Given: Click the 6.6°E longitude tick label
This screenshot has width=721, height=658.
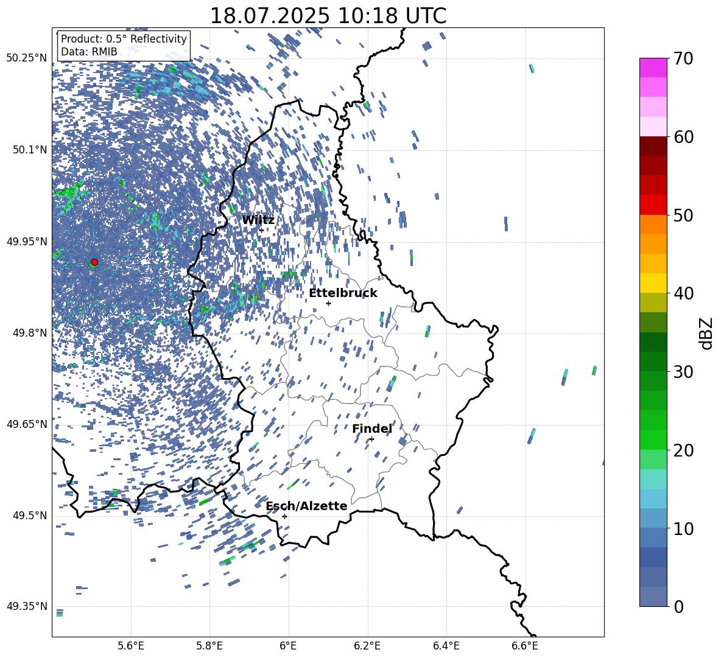Looking at the screenshot, I should point(525,646).
